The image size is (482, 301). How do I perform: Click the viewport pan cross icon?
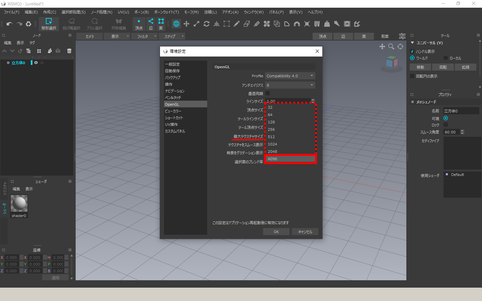click(382, 46)
